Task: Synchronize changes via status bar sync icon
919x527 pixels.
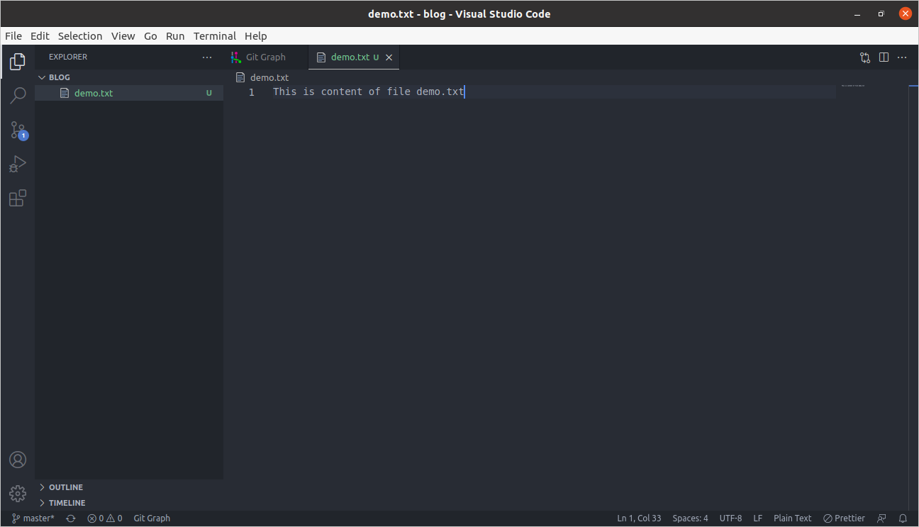Action: click(71, 518)
